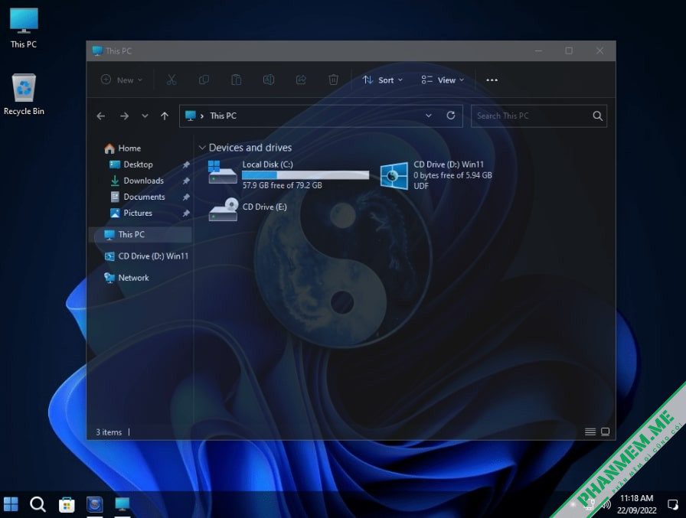Click the Paste clipboard icon
The height and width of the screenshot is (518, 686).
237,80
